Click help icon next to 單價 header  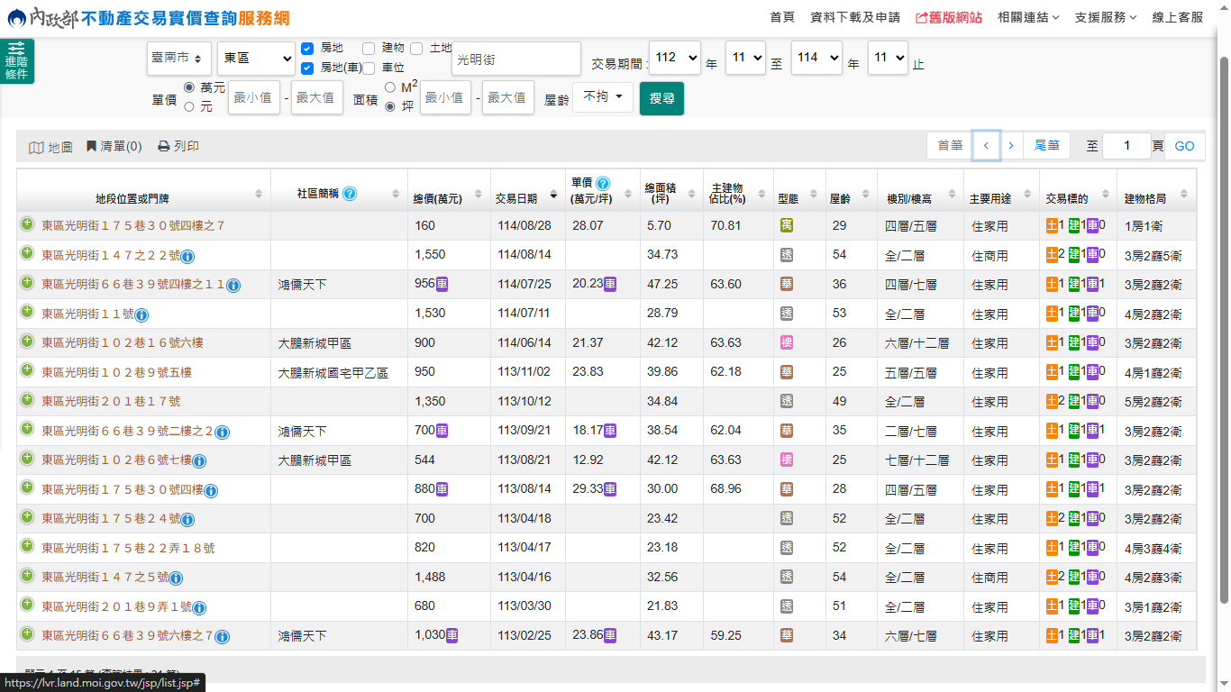[x=603, y=183]
